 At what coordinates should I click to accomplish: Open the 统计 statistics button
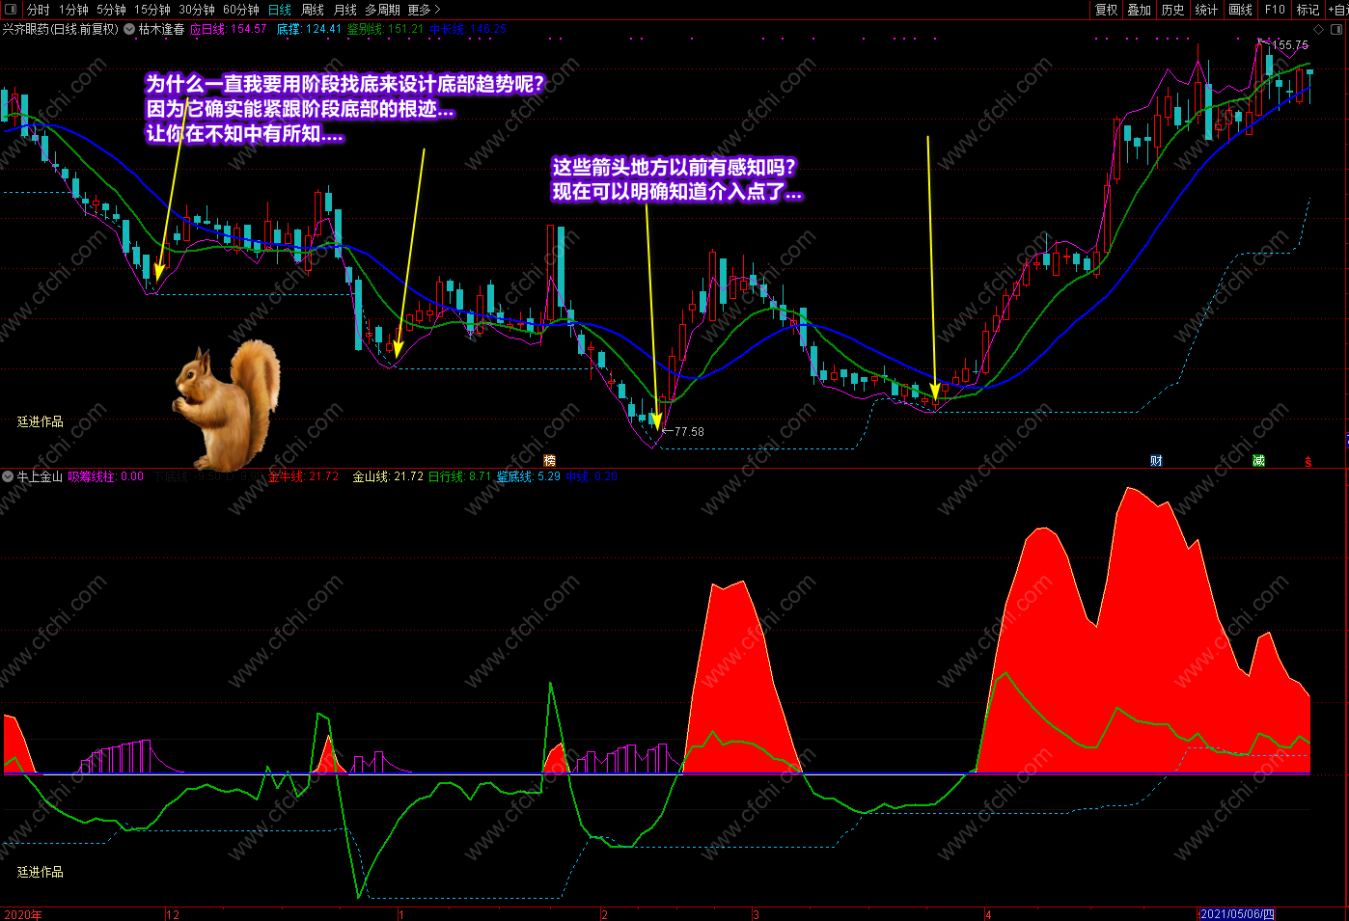coord(1206,10)
